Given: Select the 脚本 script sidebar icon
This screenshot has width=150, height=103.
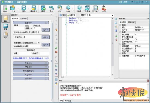Looking at the screenshot, I should pos(6,19).
